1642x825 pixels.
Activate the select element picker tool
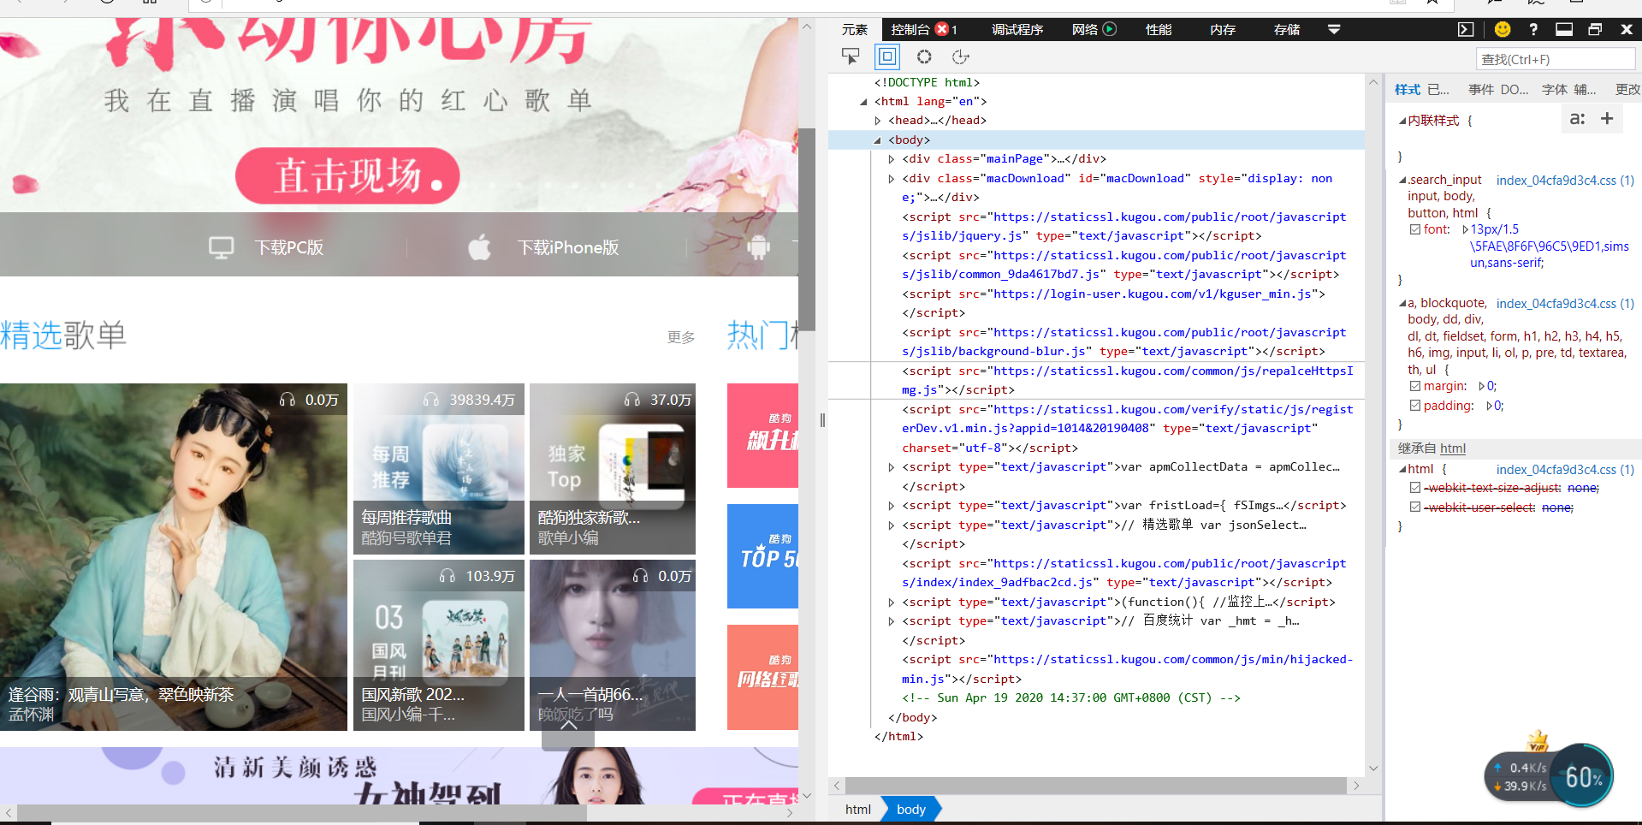pyautogui.click(x=851, y=56)
